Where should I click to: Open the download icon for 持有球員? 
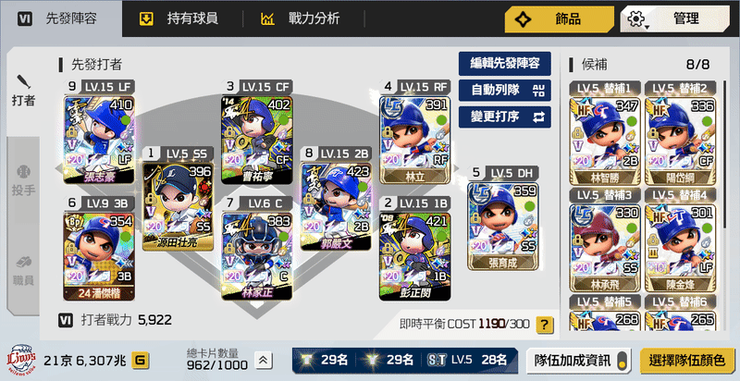pos(146,18)
